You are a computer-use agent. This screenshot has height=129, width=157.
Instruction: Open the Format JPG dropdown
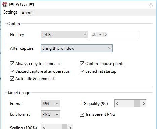[x=50, y=103]
